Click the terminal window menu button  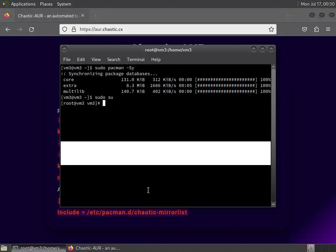click(x=64, y=50)
